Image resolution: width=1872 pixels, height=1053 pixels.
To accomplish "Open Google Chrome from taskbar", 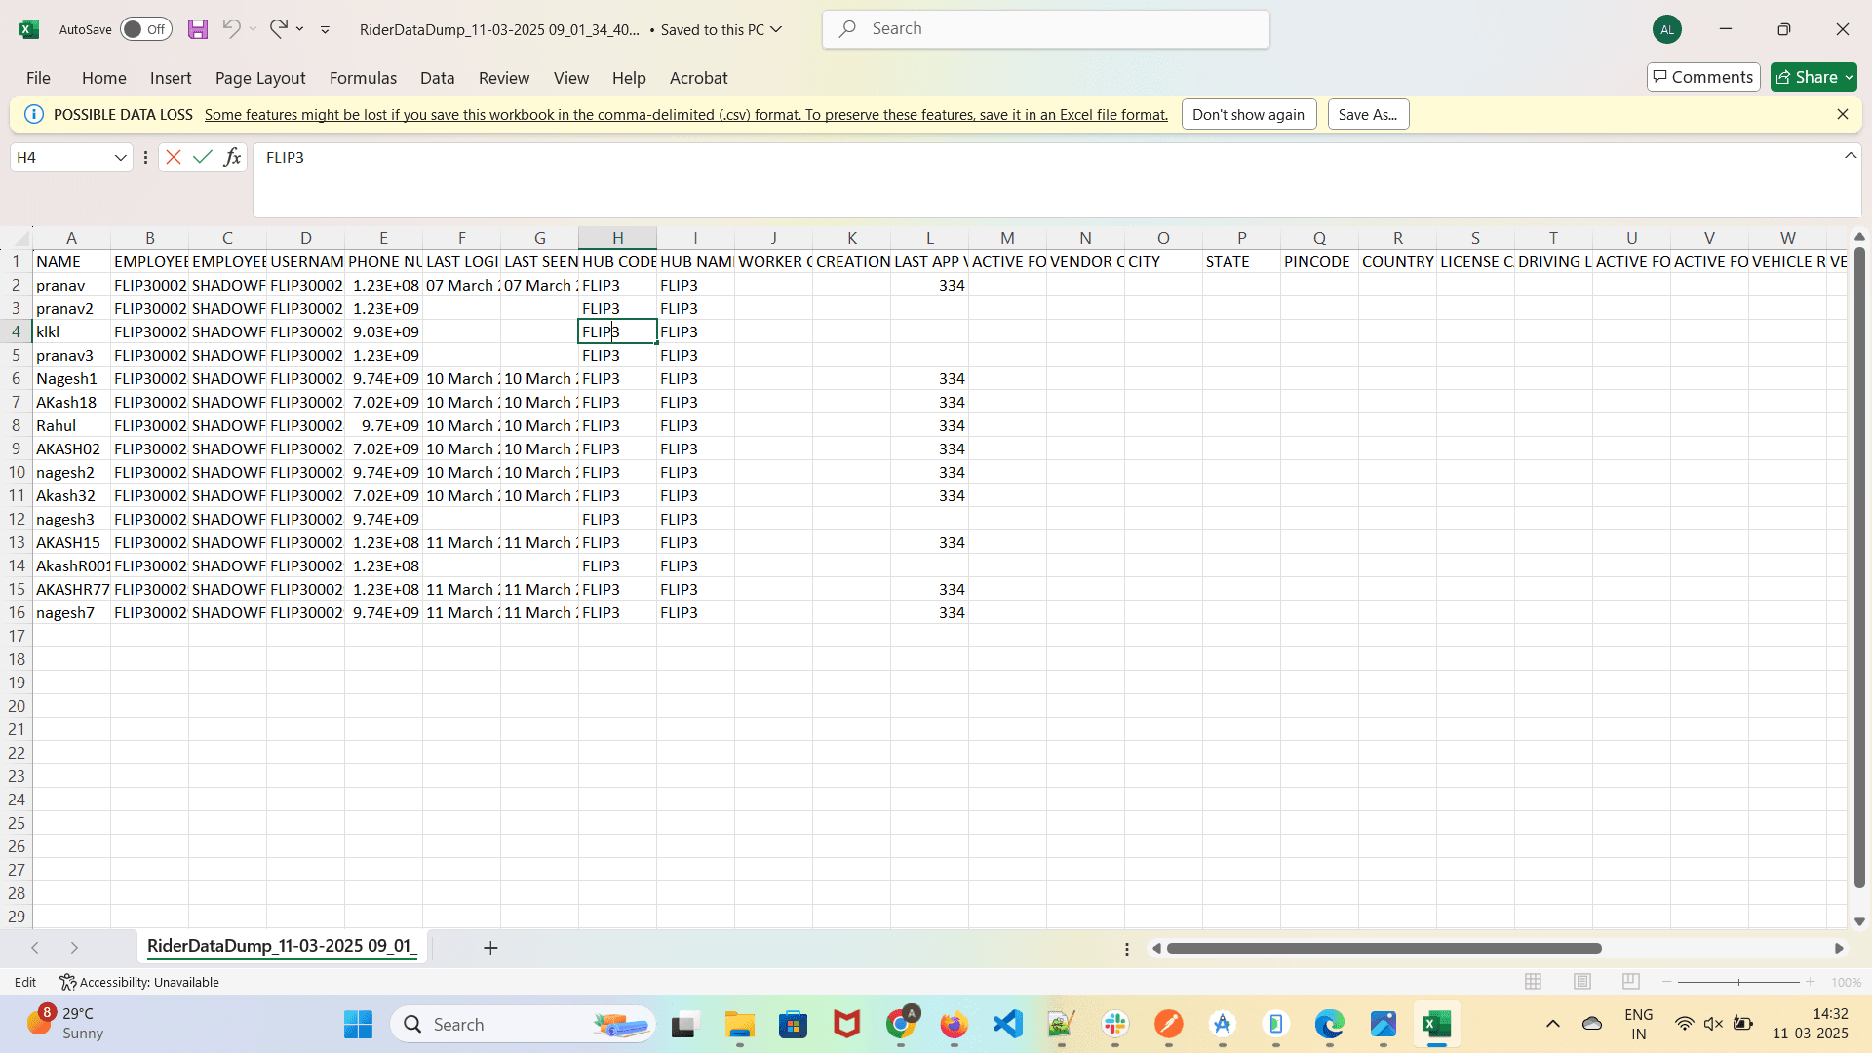I will click(901, 1024).
